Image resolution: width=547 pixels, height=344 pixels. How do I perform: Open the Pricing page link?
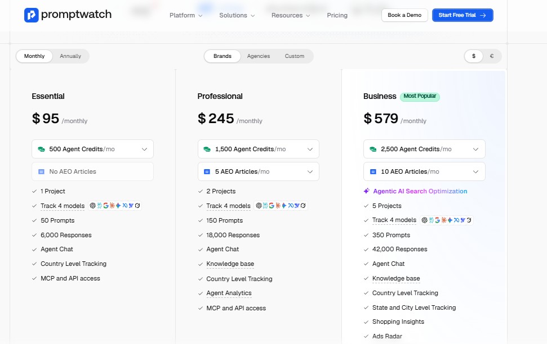pos(337,15)
